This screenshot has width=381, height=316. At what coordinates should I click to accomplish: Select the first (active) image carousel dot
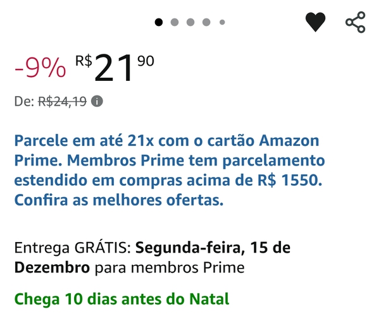pos(159,22)
